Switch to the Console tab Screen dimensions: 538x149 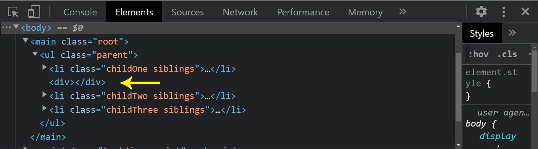point(80,12)
